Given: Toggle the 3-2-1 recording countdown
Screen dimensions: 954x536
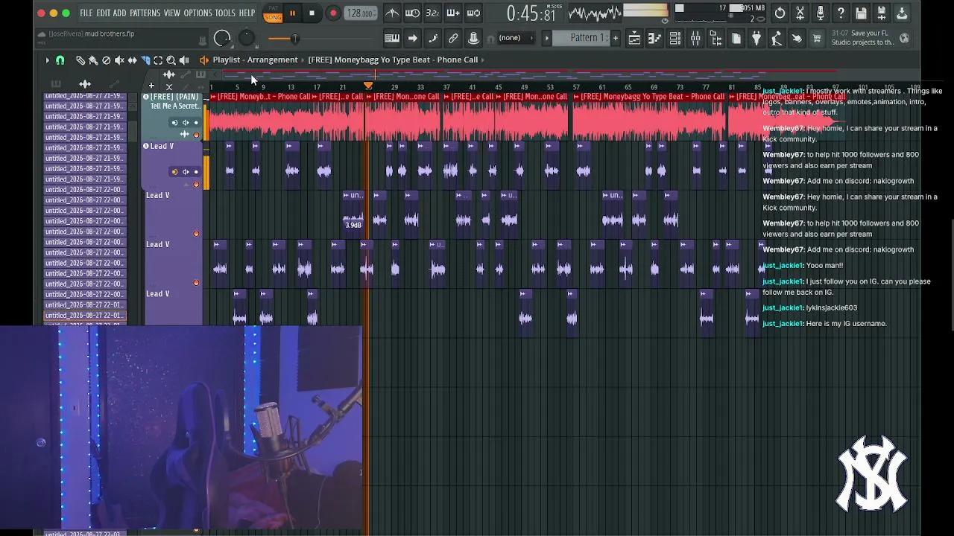Looking at the screenshot, I should 432,13.
